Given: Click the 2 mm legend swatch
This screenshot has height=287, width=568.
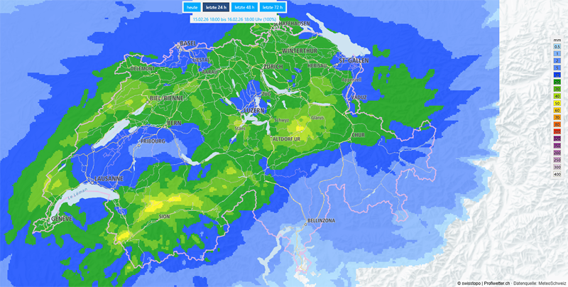Looking at the screenshot, I should pos(557,60).
